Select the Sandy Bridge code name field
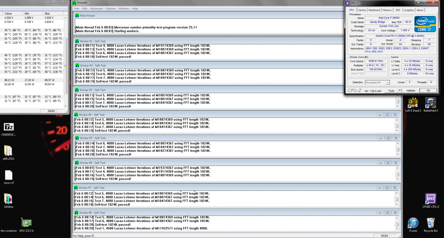 377,22
